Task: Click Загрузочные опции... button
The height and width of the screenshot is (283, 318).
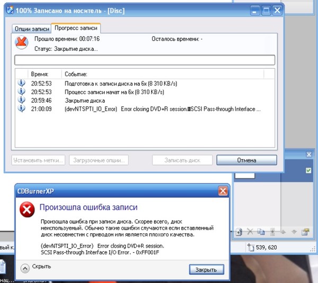Action: click(99, 160)
